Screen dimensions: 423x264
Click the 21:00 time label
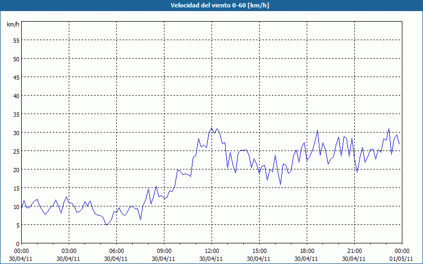354,251
